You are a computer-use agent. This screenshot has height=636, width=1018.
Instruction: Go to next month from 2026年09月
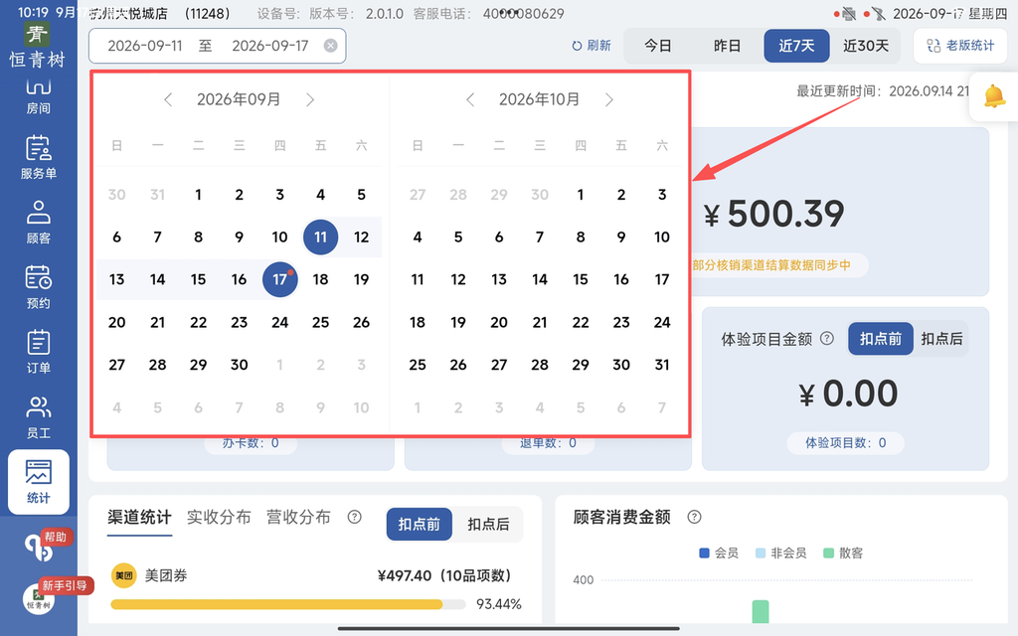310,99
